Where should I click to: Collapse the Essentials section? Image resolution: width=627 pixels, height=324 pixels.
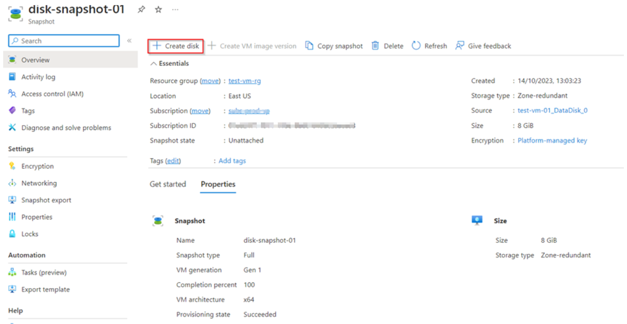point(169,63)
